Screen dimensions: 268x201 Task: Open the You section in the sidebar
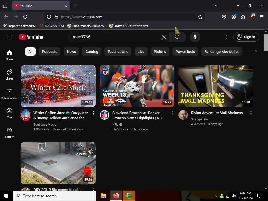[9, 113]
